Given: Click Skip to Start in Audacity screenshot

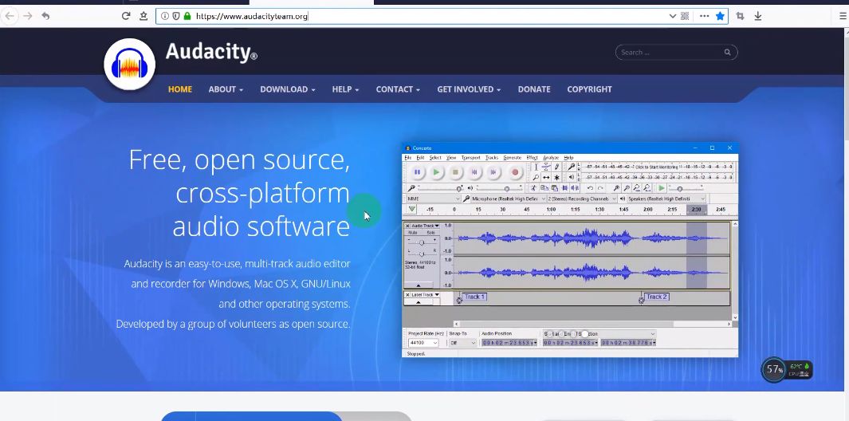Looking at the screenshot, I should [x=474, y=172].
